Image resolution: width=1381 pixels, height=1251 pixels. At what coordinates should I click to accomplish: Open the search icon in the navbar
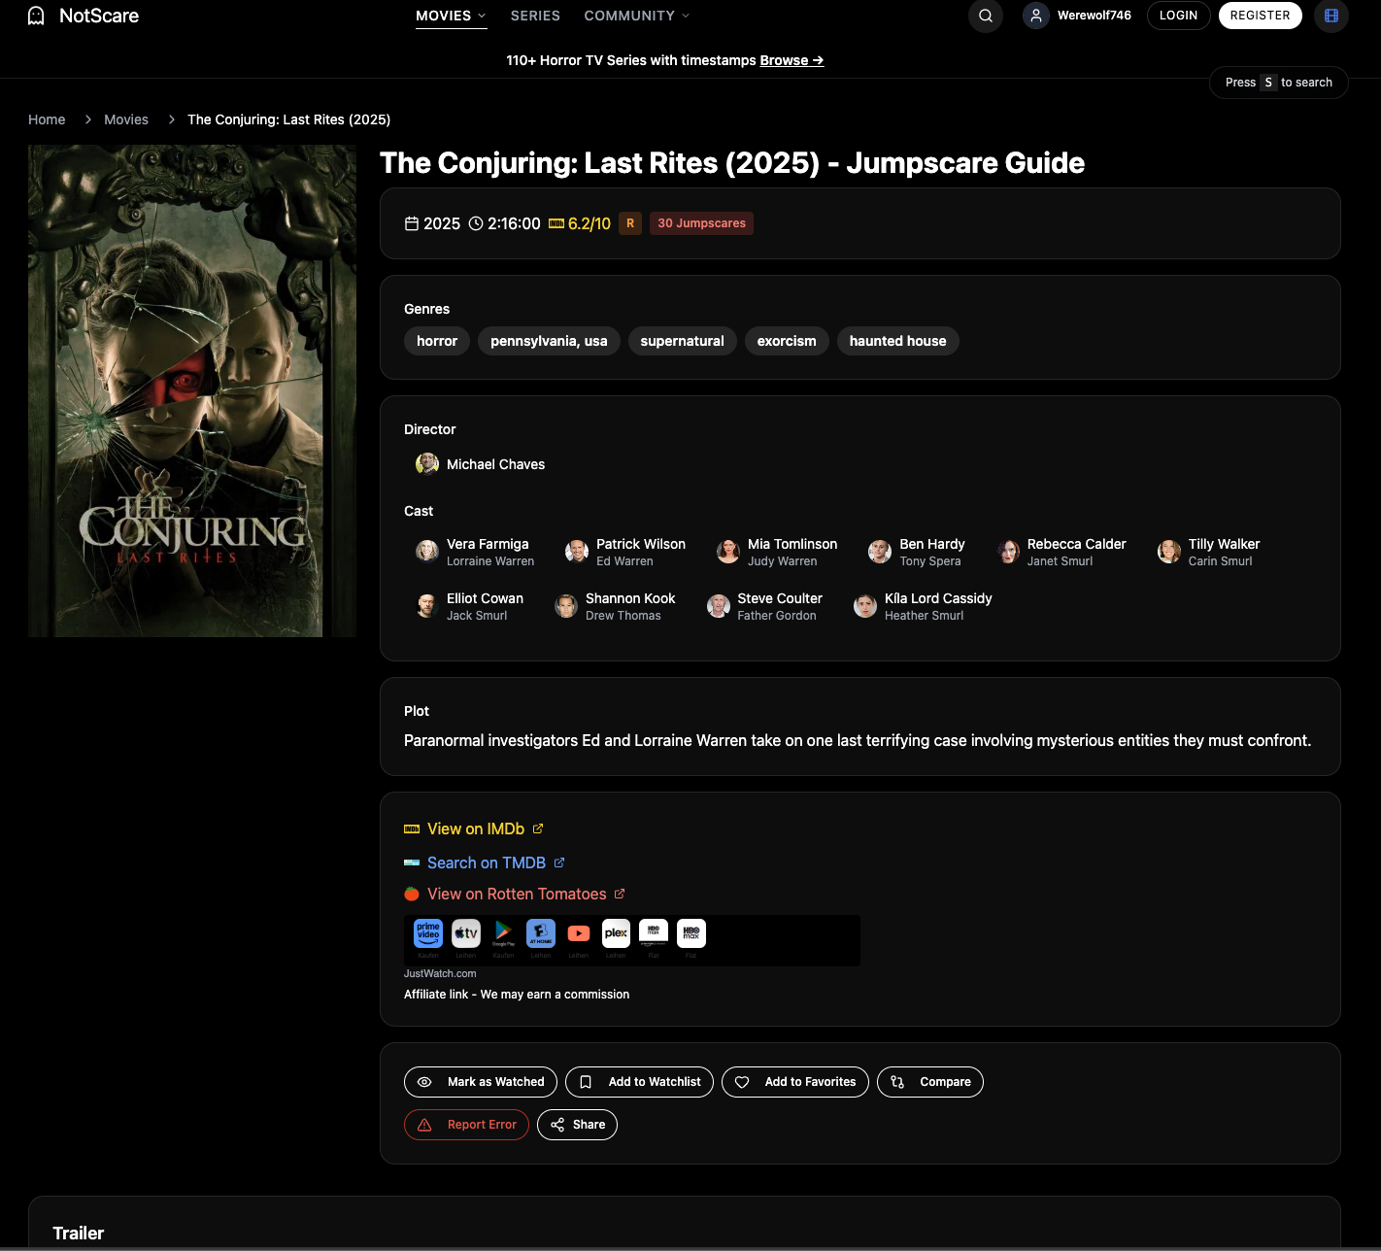[985, 16]
